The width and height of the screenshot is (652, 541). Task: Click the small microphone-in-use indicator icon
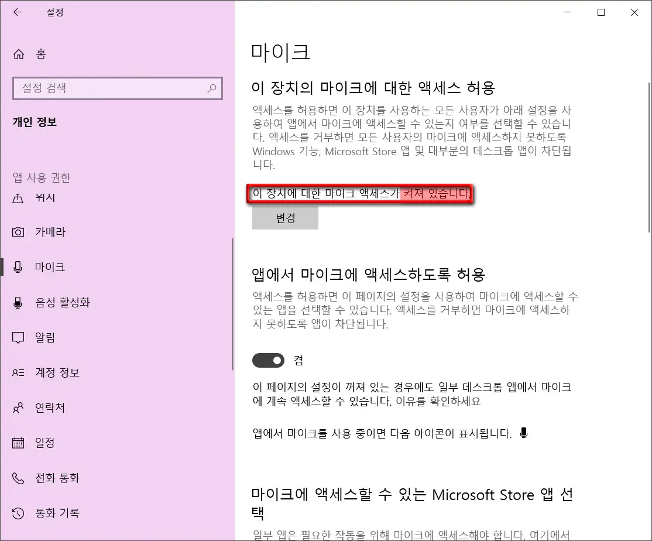pyautogui.click(x=523, y=433)
